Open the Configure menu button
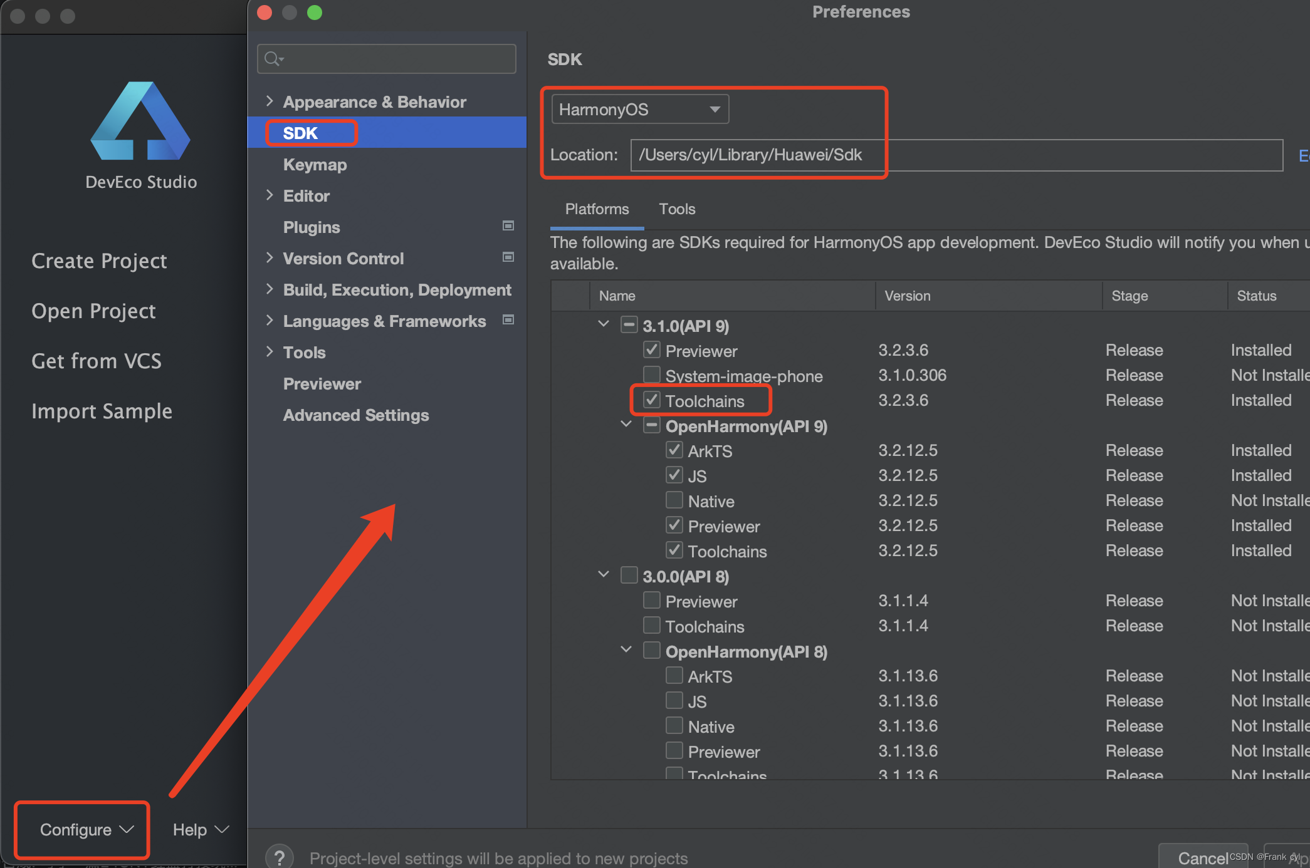1310x868 pixels. pyautogui.click(x=82, y=830)
